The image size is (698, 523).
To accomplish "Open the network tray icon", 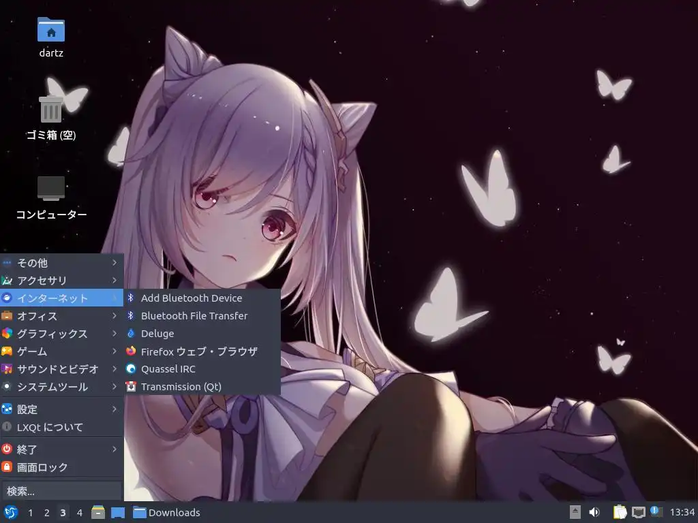I will point(638,512).
